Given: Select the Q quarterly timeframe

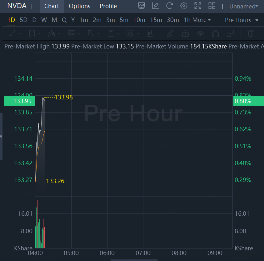Looking at the screenshot, I should [64, 20].
